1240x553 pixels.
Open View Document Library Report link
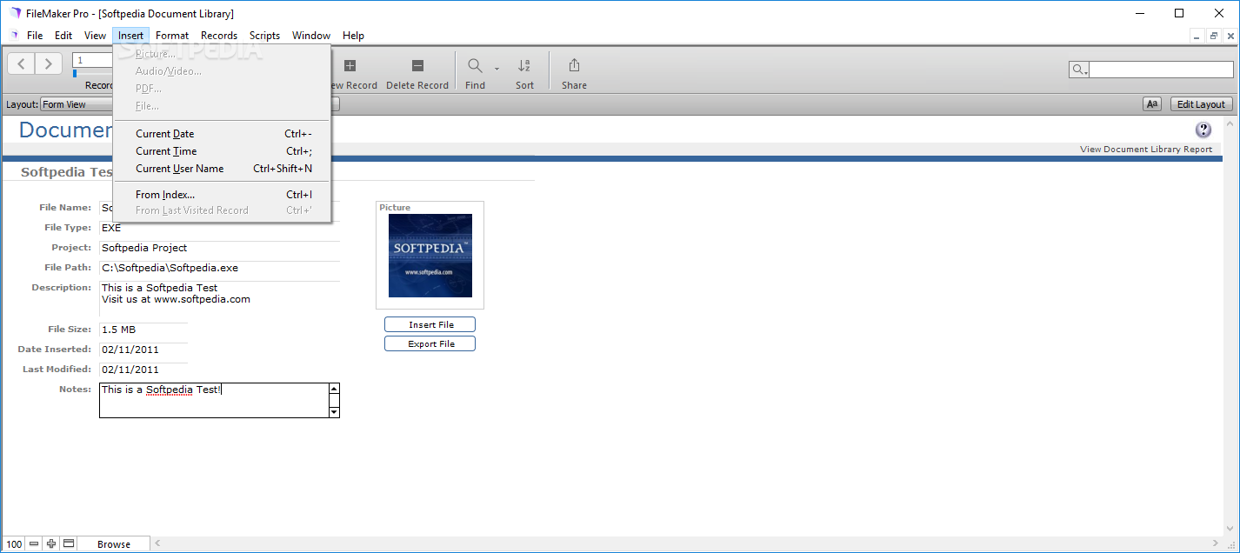[x=1145, y=149]
